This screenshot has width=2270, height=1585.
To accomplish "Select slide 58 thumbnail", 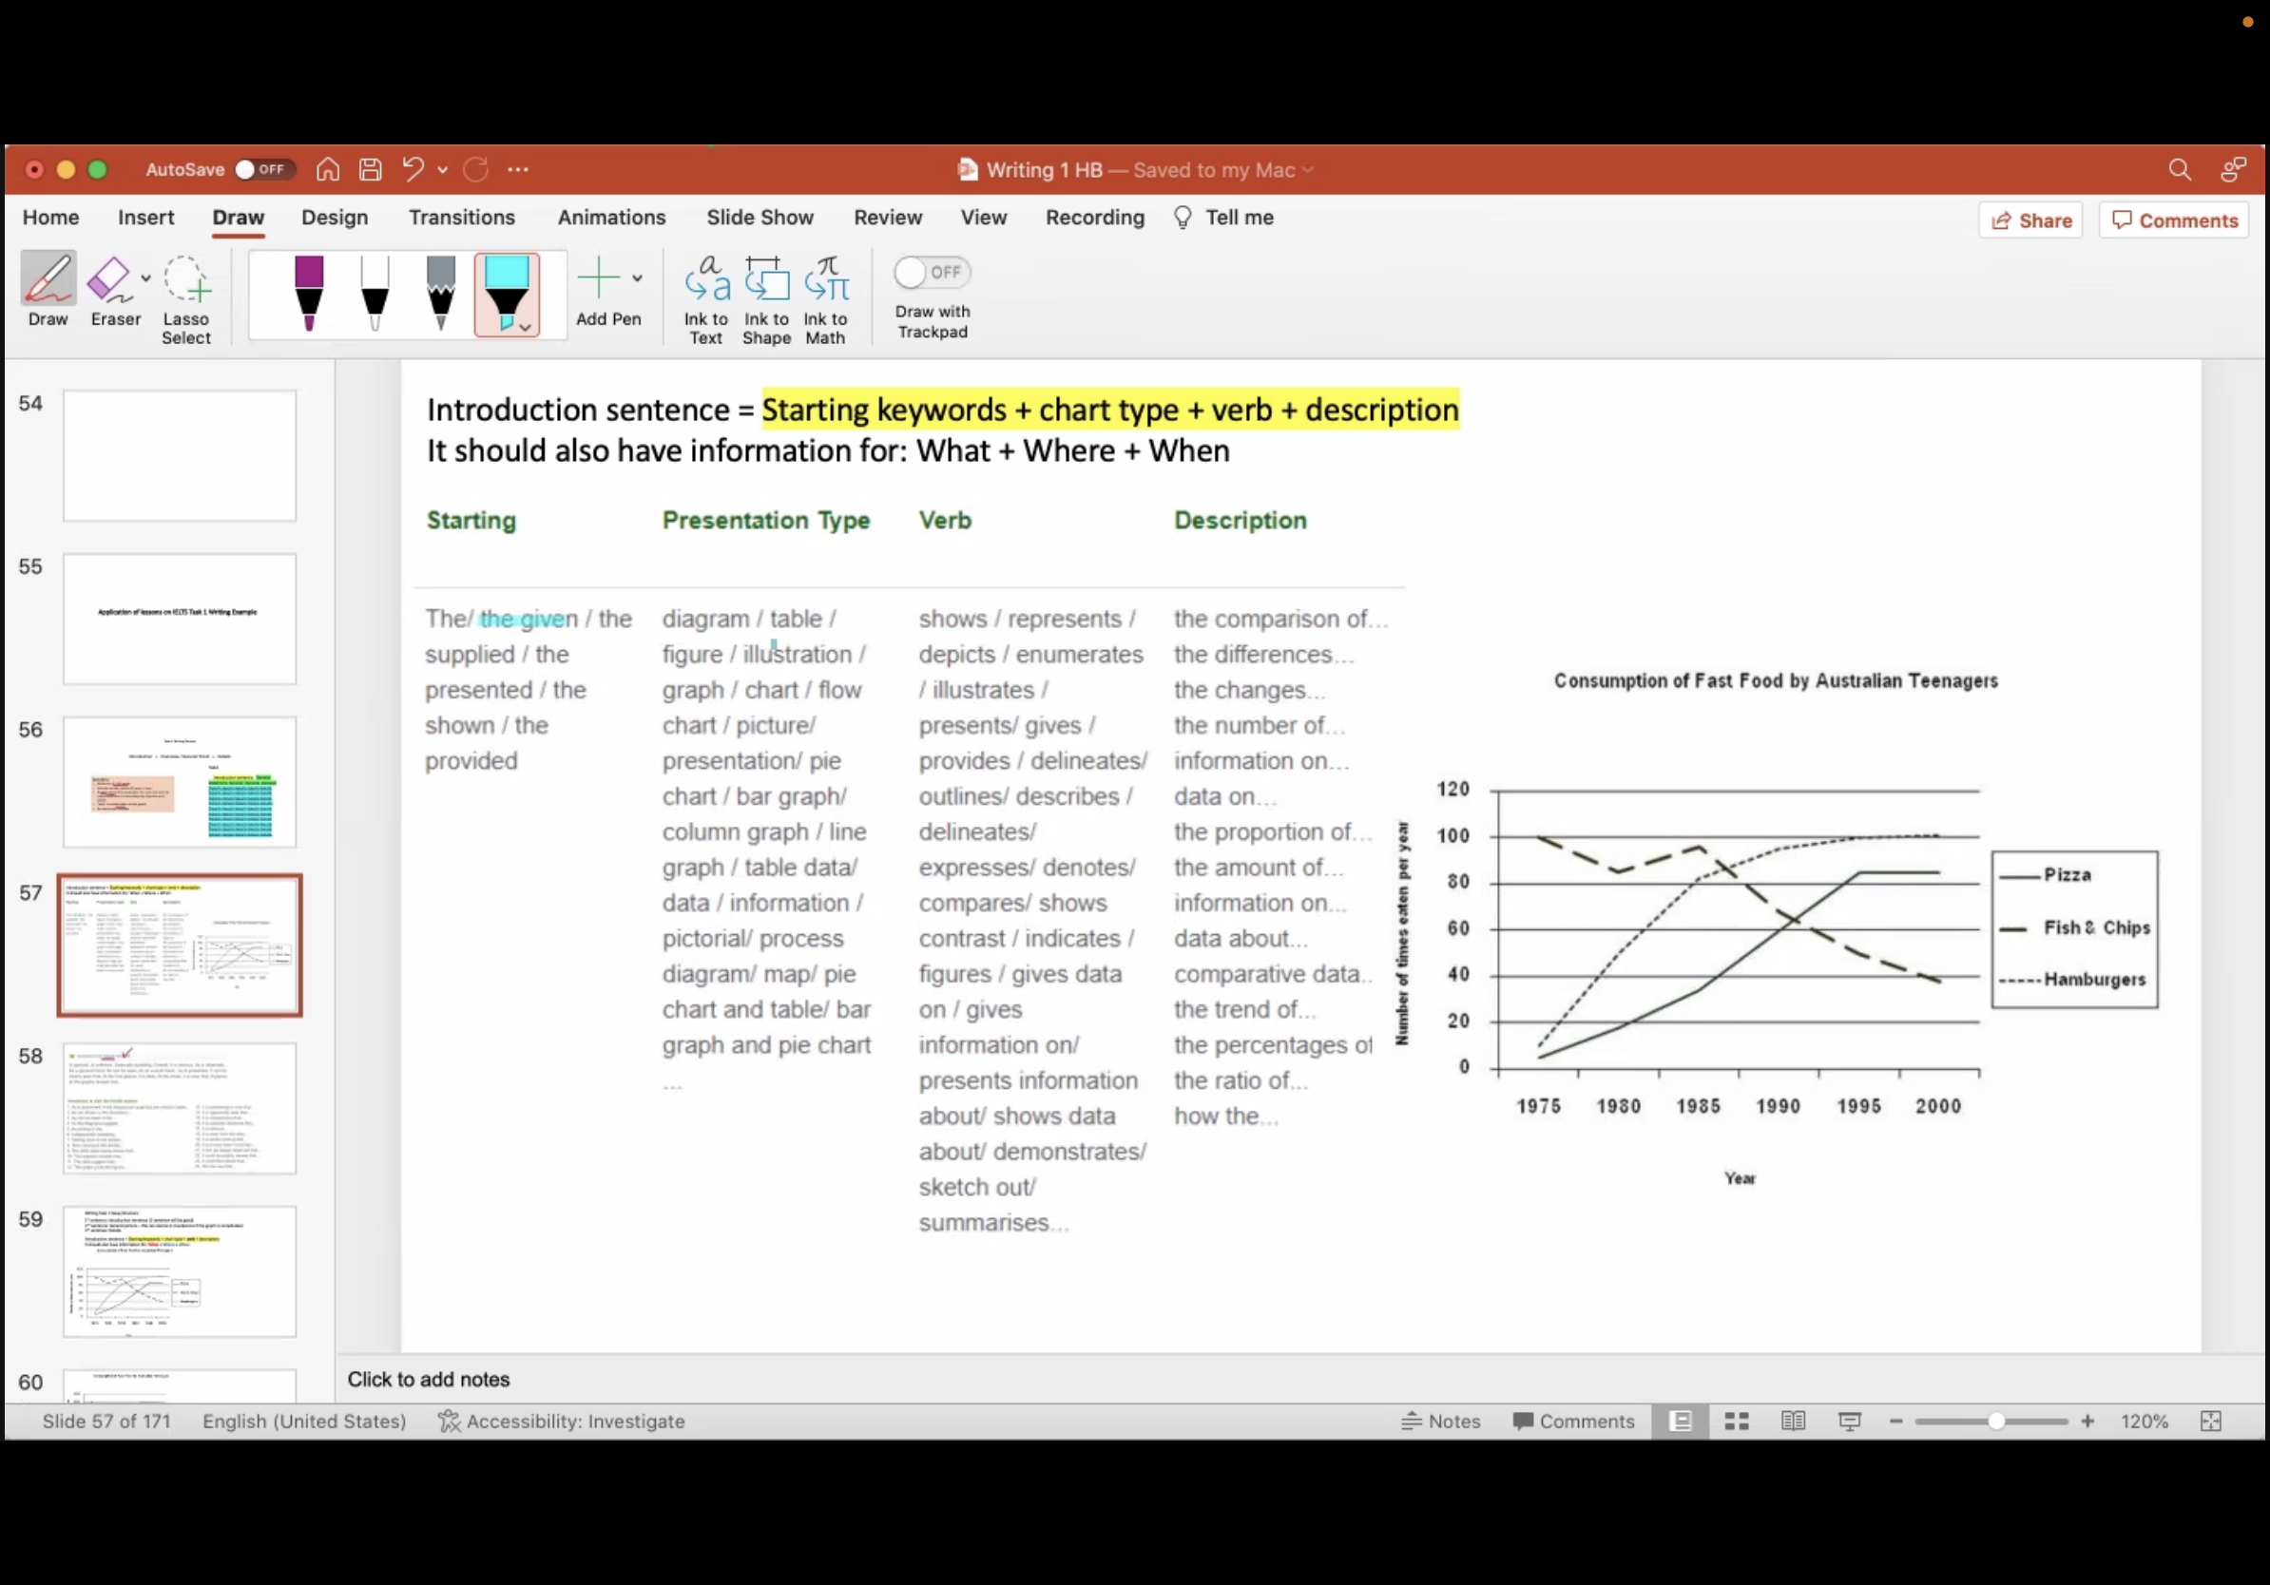I will coord(179,1108).
